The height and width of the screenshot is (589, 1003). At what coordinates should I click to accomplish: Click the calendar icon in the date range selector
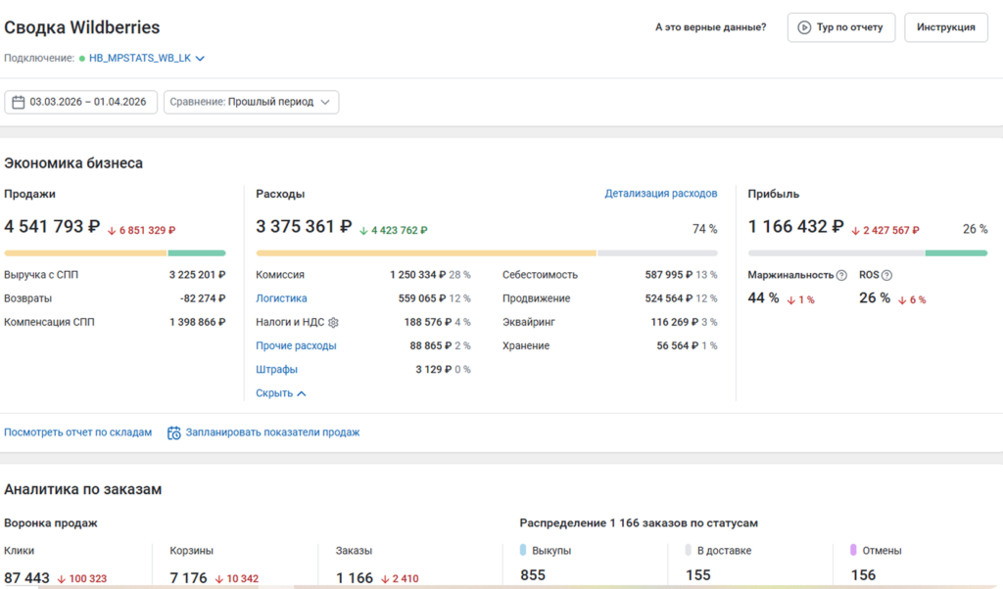18,101
